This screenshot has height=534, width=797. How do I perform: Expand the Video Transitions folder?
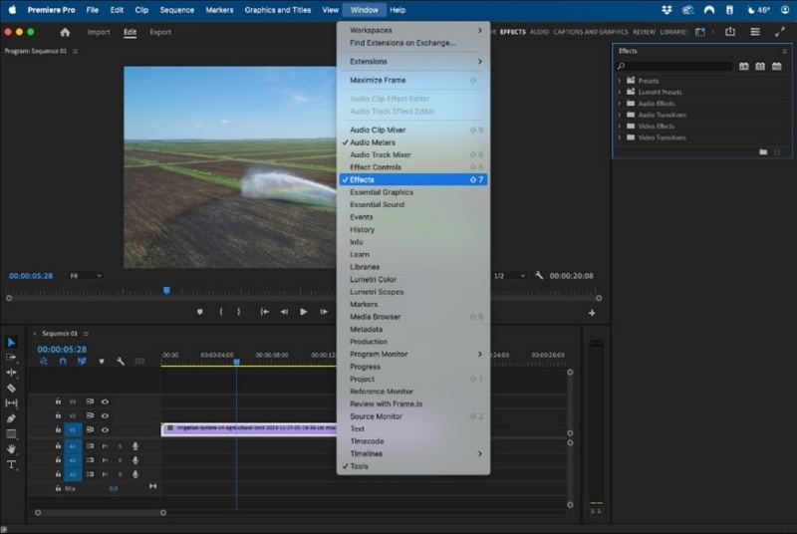(x=620, y=137)
